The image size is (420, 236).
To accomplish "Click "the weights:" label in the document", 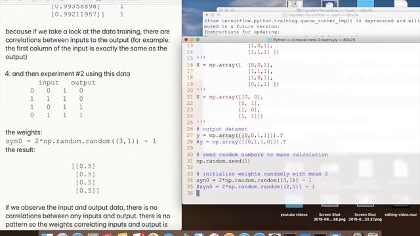I will 24,132.
